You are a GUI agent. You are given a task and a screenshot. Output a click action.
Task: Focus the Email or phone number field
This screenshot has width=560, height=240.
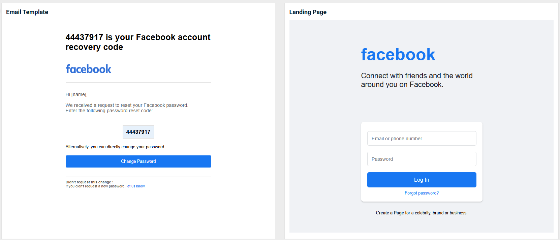(422, 139)
